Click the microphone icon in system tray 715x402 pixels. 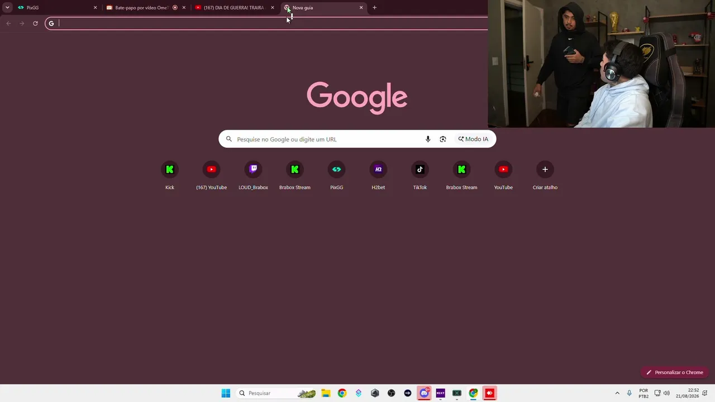pyautogui.click(x=629, y=393)
